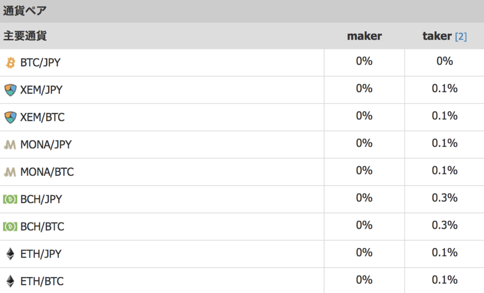Click the Monacoin icon beside MONA/BTC
484x293 pixels.
point(10,172)
